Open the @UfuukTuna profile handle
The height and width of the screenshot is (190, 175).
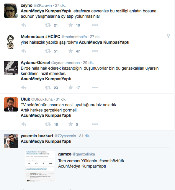tap(42, 99)
